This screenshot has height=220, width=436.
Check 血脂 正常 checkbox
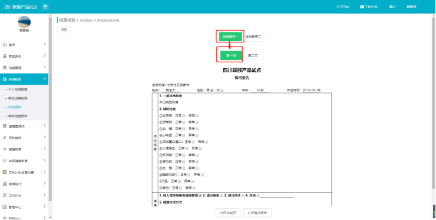(183, 168)
